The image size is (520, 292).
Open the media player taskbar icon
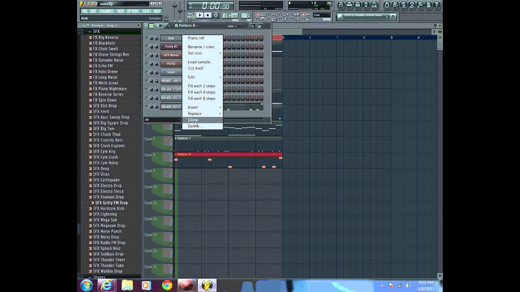(x=146, y=285)
